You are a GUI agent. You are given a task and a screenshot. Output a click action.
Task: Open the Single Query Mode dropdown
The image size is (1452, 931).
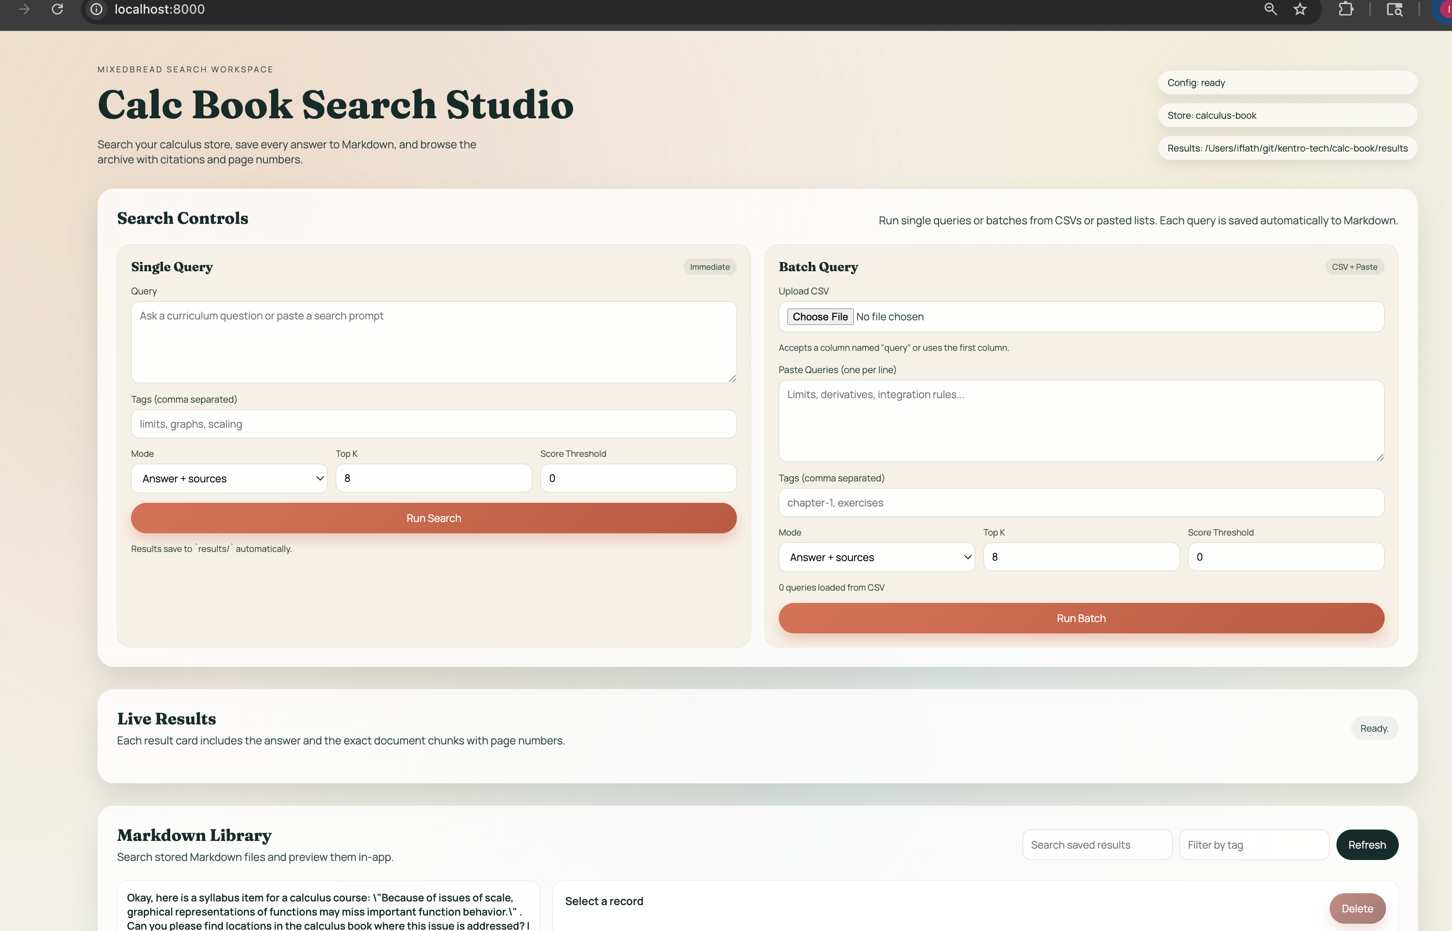click(229, 478)
